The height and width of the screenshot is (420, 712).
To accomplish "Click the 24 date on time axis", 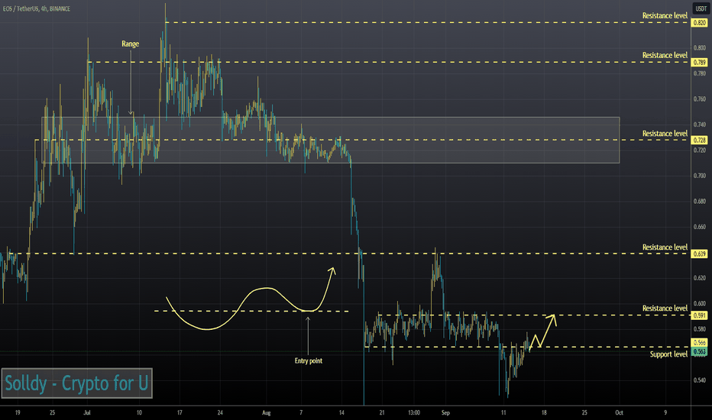I will coord(220,412).
